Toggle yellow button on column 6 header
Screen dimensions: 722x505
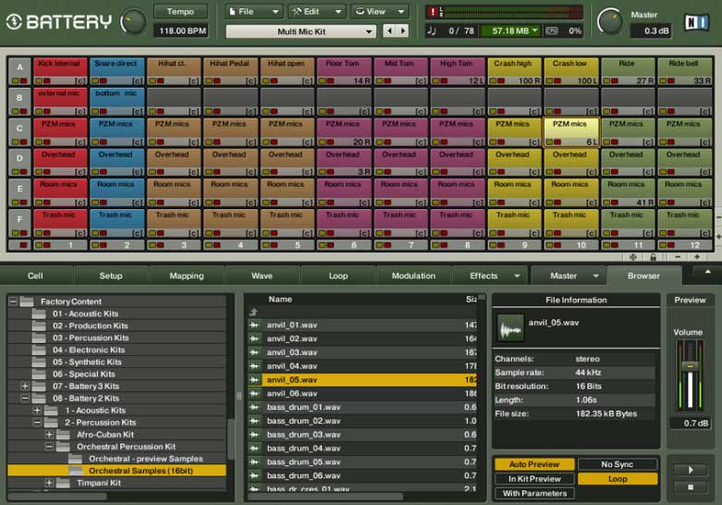coord(323,245)
